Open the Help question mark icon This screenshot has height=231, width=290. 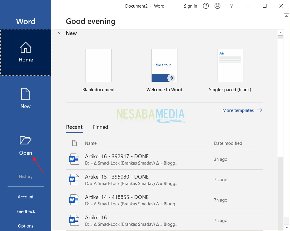(x=231, y=6)
